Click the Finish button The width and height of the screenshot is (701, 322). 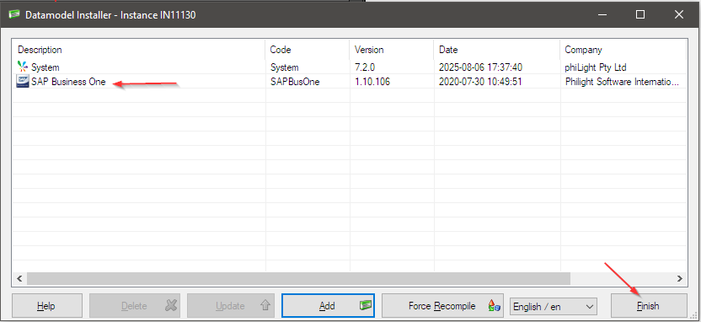click(648, 306)
